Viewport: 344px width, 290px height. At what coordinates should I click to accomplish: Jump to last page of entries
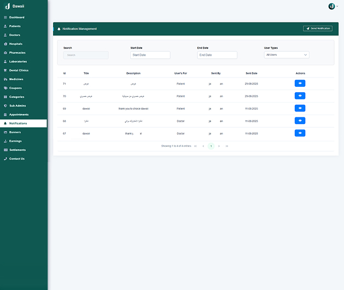[x=227, y=146]
